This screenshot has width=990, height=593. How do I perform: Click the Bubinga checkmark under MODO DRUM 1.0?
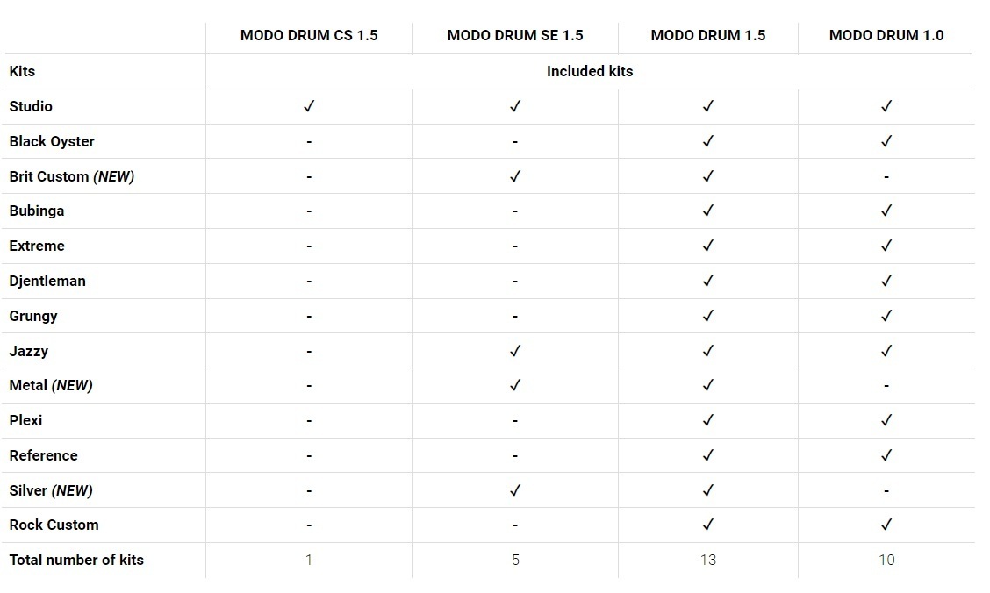tap(886, 211)
